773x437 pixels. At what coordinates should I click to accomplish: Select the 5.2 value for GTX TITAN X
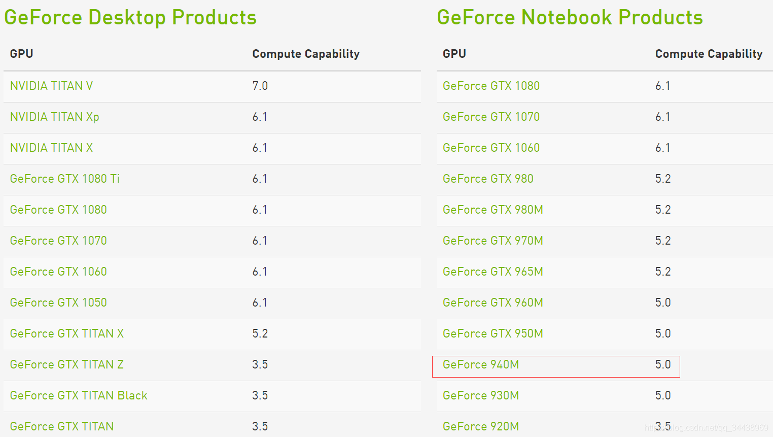tap(260, 333)
